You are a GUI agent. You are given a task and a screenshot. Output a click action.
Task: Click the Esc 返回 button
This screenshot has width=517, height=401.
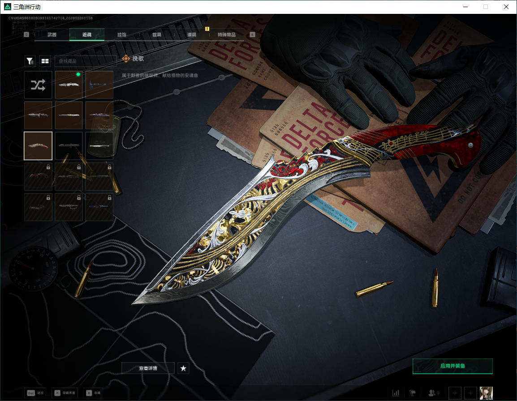pyautogui.click(x=35, y=393)
